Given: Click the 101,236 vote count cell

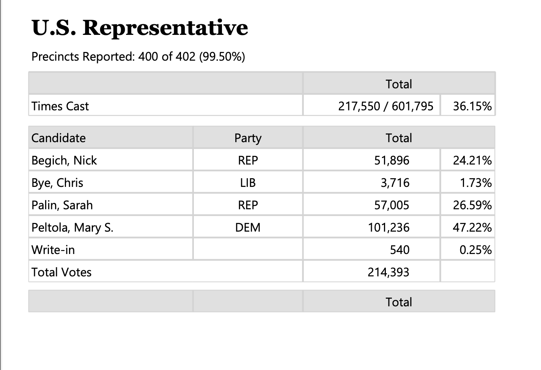Looking at the screenshot, I should point(372,227).
